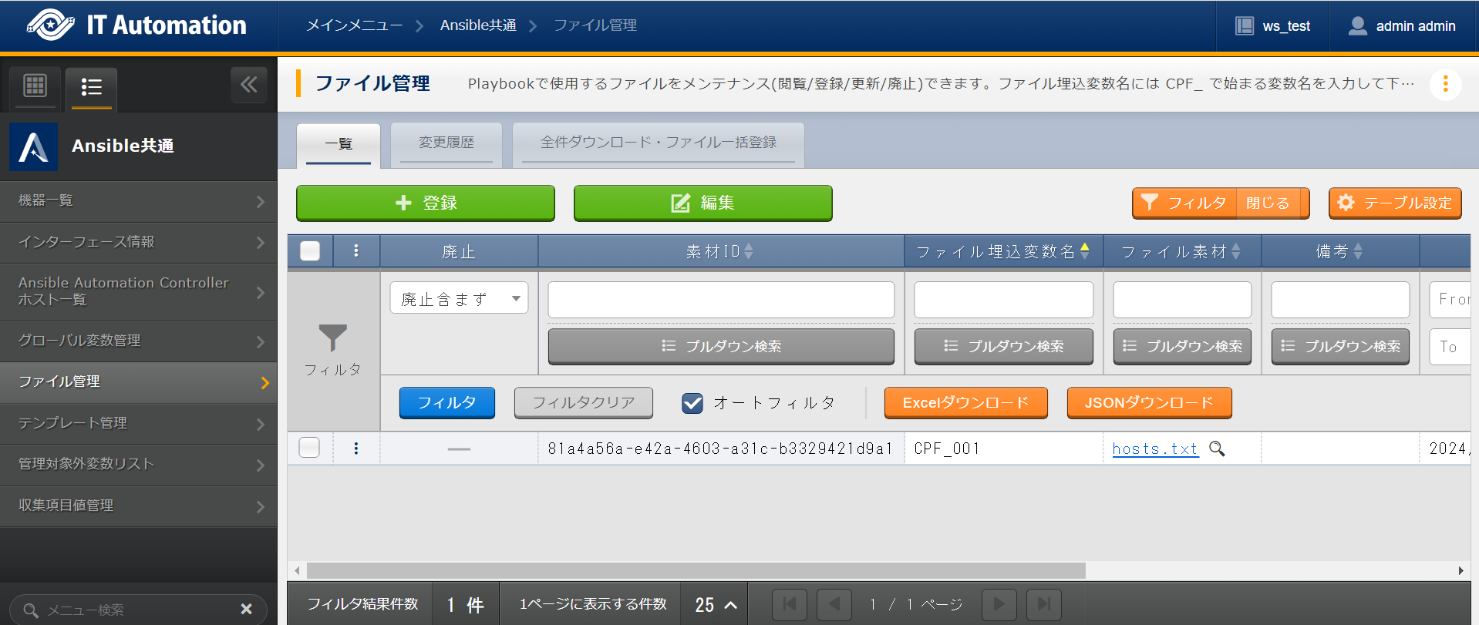1479x625 pixels.
Task: Open プルダウン検索 for 素材ID column
Action: (x=721, y=347)
